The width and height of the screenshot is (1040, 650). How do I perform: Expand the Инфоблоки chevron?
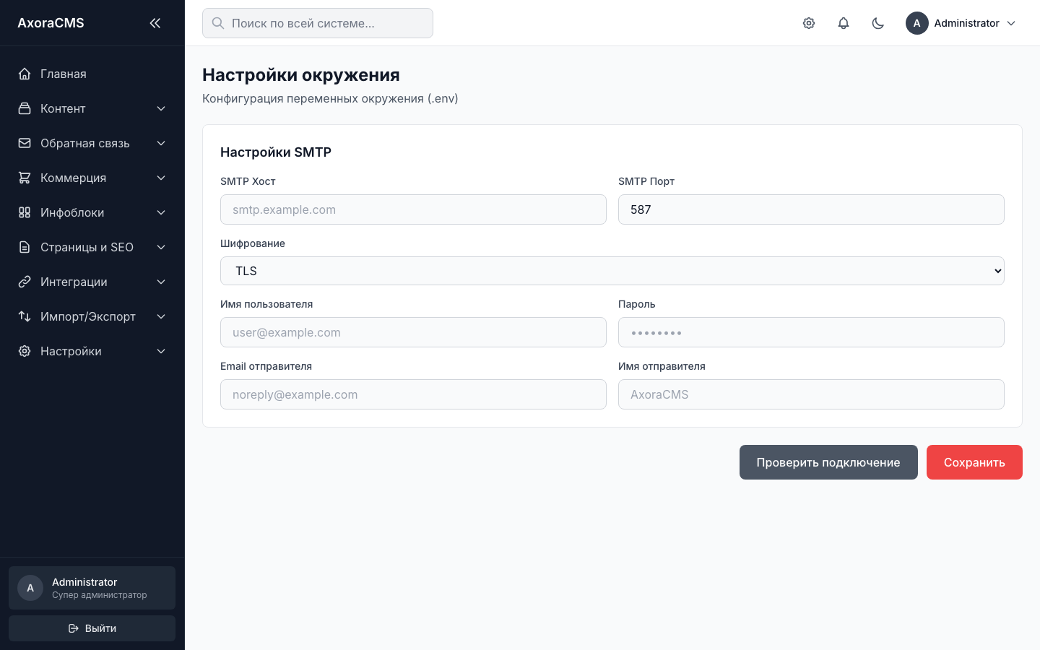(x=161, y=212)
